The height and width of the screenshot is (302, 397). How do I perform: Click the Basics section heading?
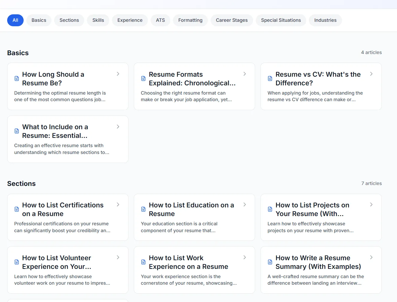tap(18, 53)
